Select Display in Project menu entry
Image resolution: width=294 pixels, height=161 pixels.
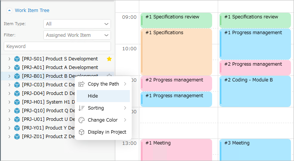click(103, 132)
